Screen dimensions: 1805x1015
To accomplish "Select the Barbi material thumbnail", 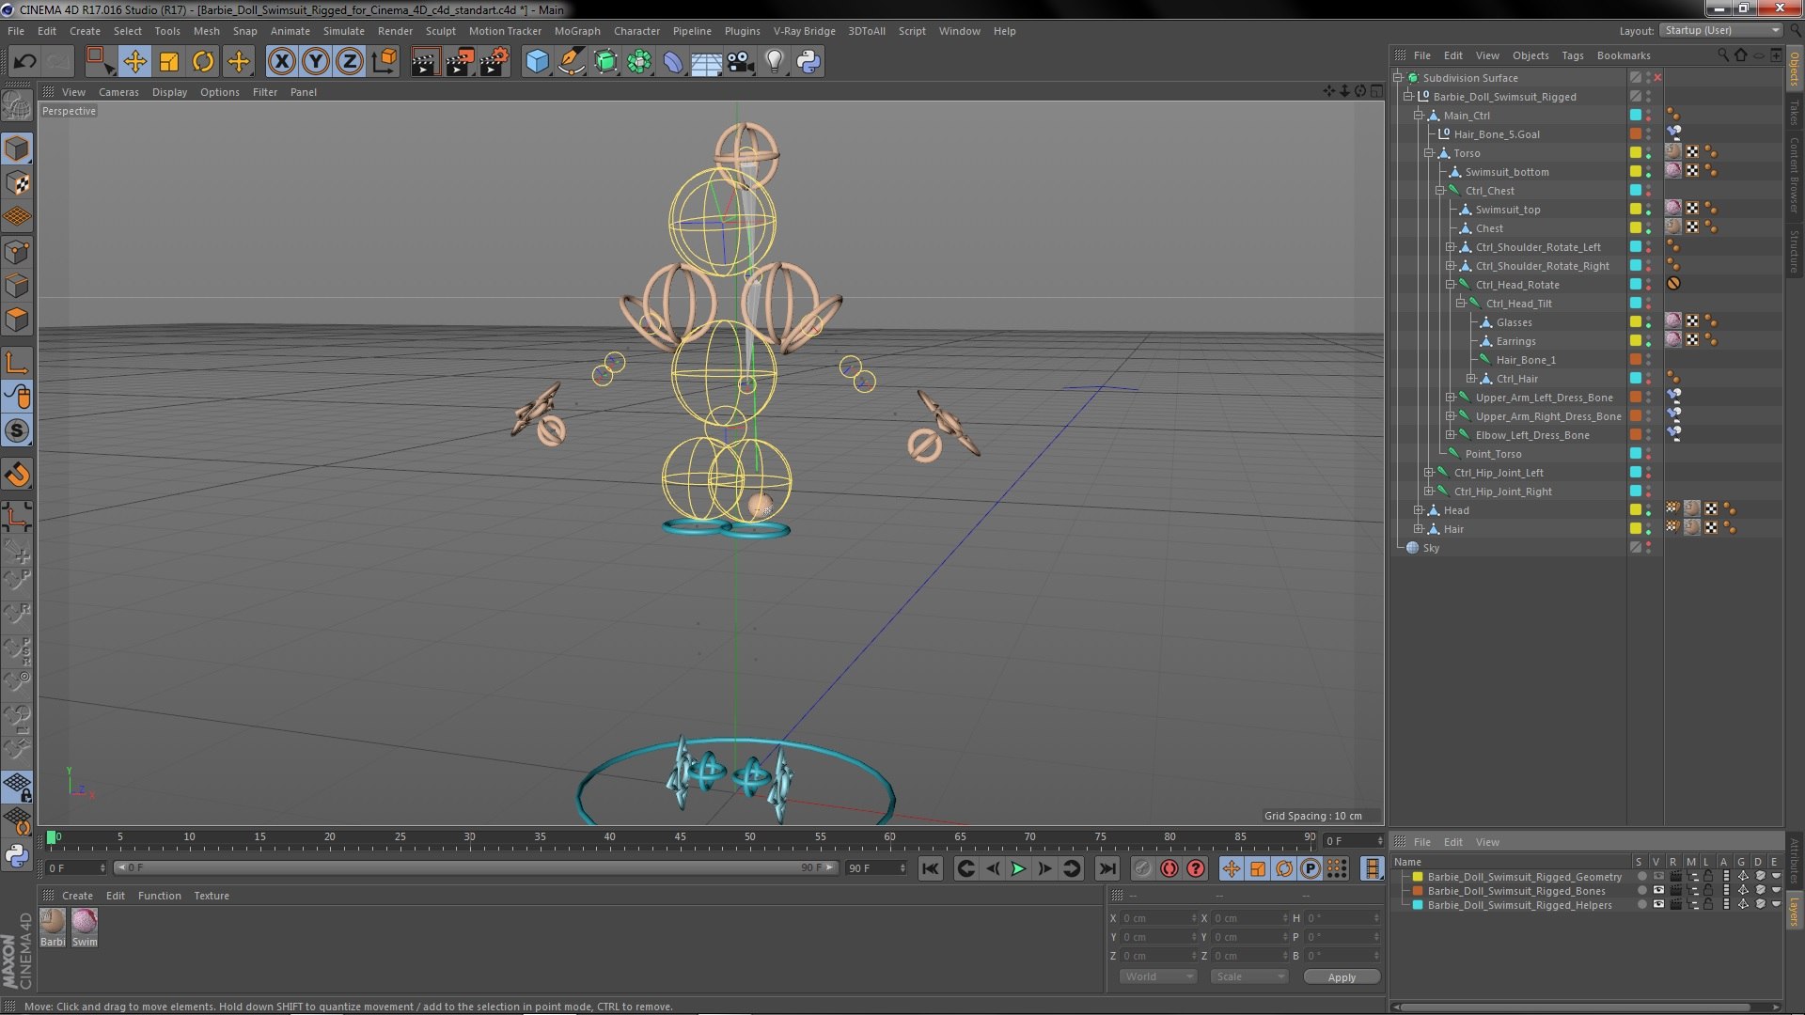I will point(53,927).
